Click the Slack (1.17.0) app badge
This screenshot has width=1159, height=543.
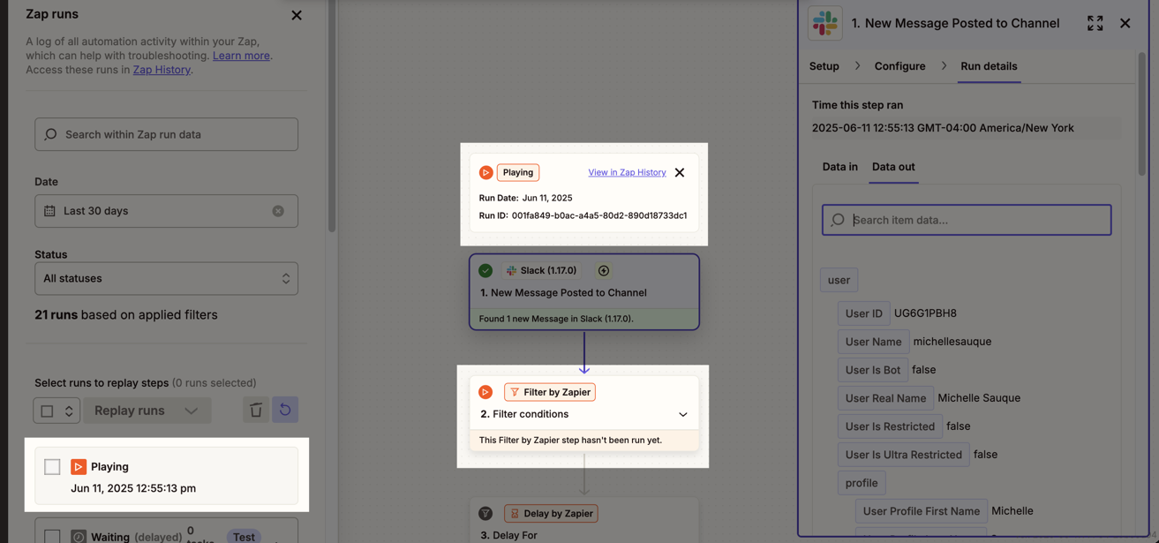click(x=541, y=270)
